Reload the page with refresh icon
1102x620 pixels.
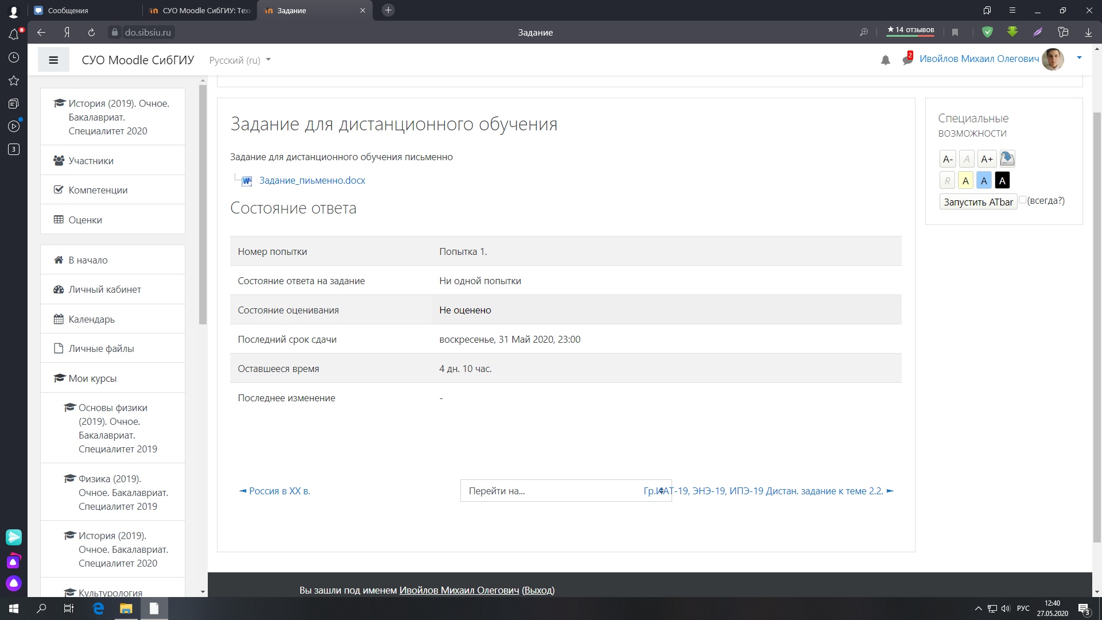91,32
